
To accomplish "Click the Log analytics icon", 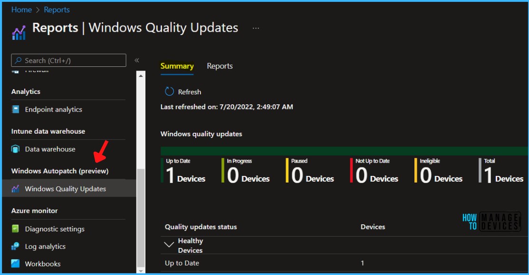I will click(x=16, y=247).
